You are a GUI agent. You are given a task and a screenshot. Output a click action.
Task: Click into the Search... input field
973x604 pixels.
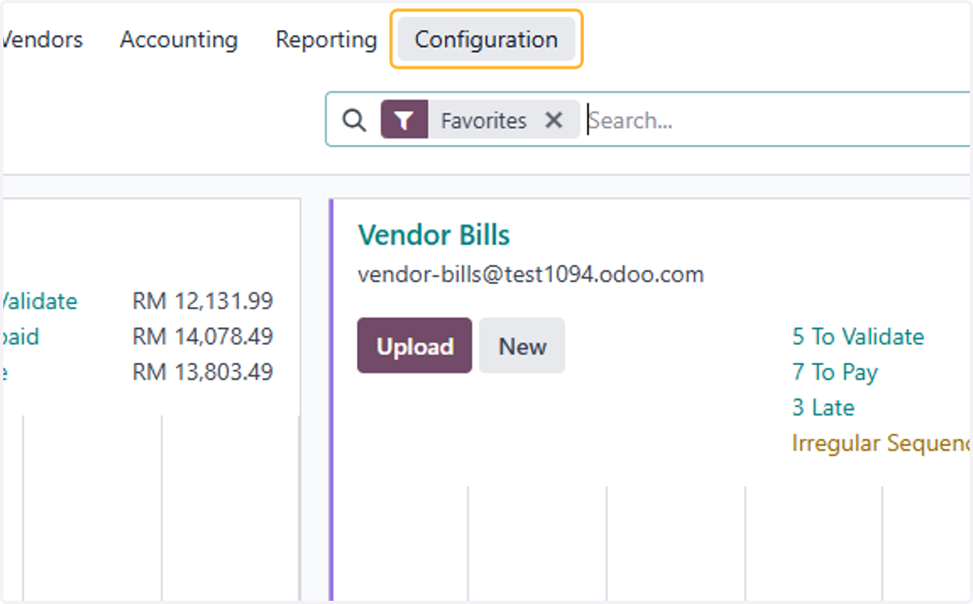pos(778,120)
